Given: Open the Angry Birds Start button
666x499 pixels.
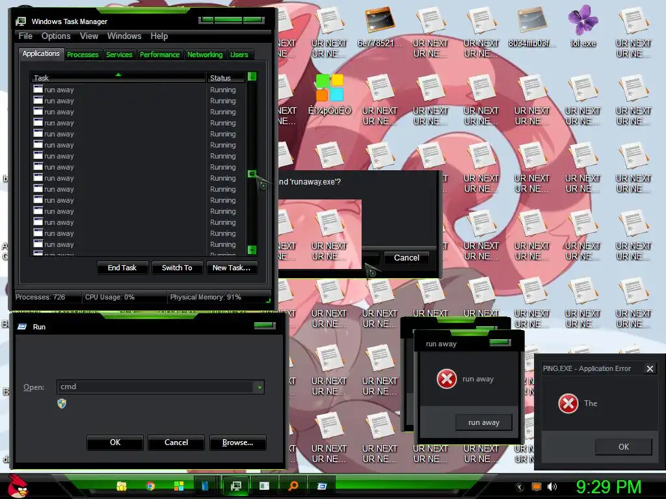Looking at the screenshot, I should (x=18, y=486).
